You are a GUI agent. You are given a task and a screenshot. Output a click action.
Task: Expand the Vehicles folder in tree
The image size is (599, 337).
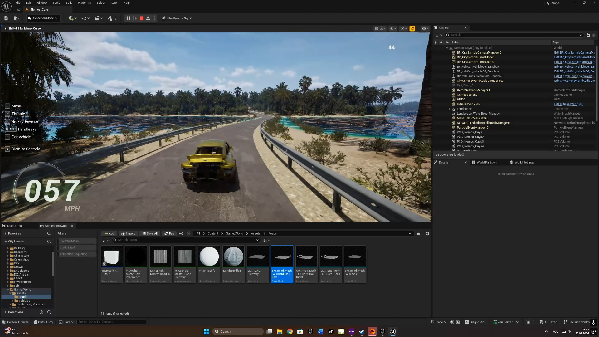pyautogui.click(x=13, y=301)
